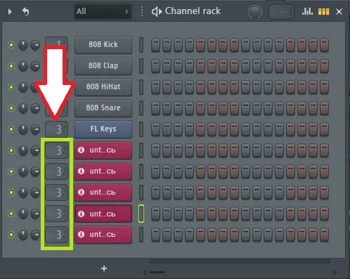350x279 pixels.
Task: Mute the 808 Clap channel
Action: (11, 66)
